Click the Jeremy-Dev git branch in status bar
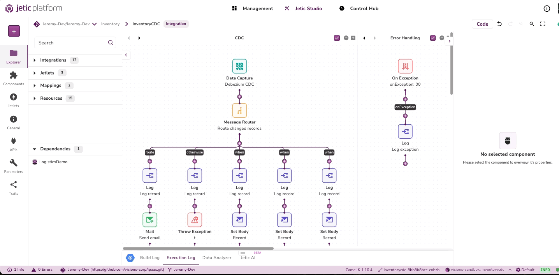 click(x=182, y=270)
